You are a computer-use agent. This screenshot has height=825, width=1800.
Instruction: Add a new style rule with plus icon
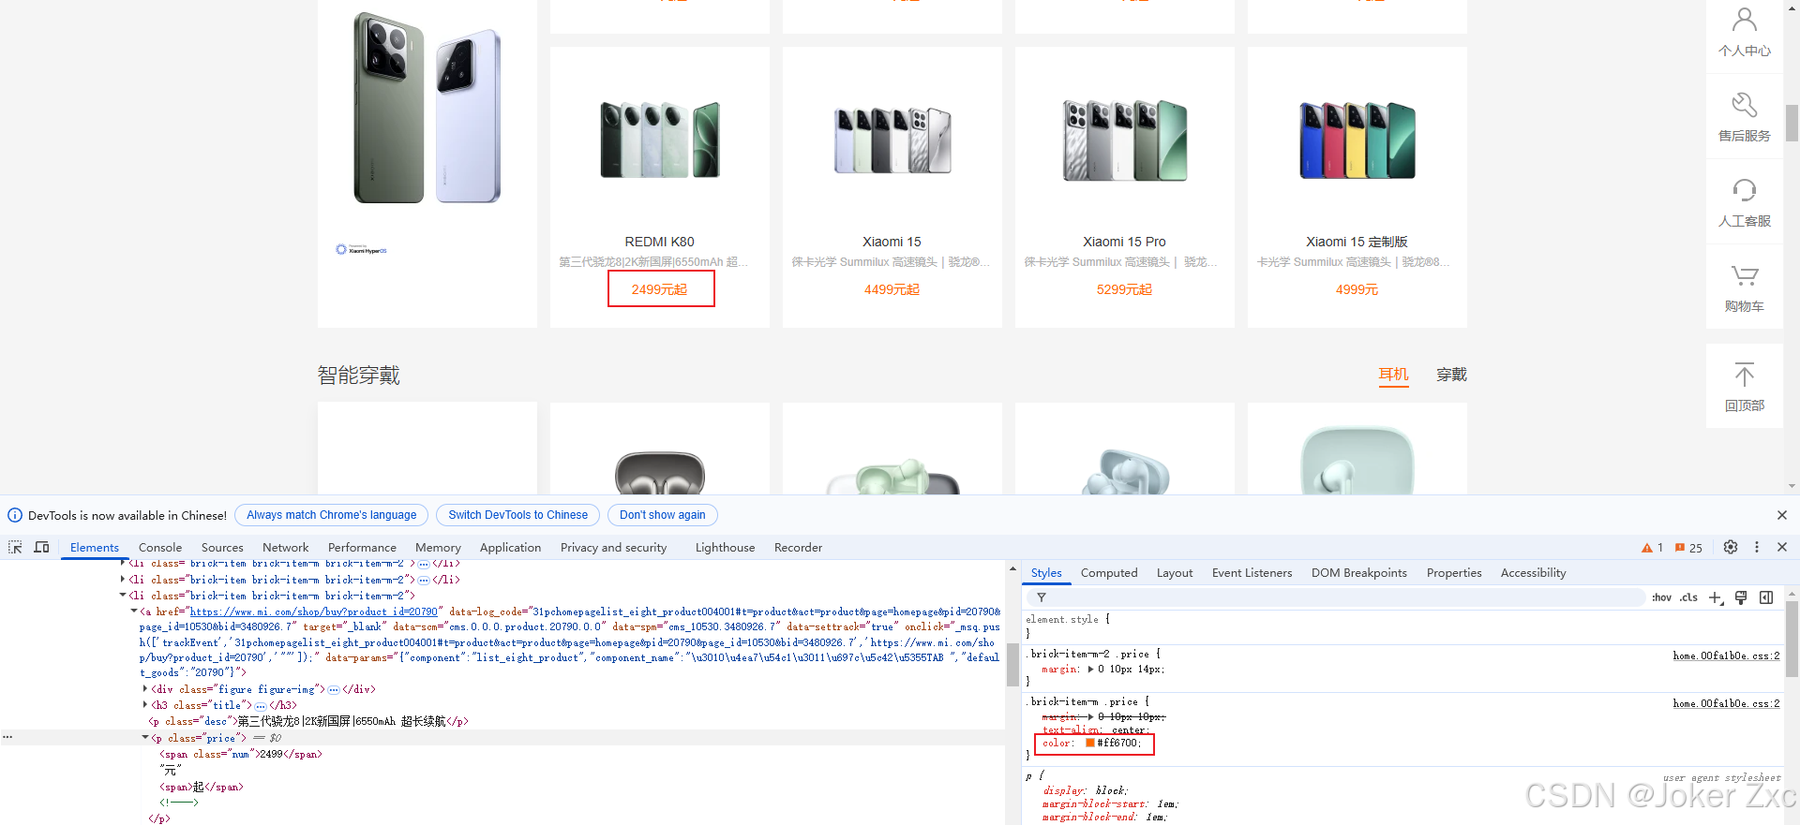(x=1716, y=597)
